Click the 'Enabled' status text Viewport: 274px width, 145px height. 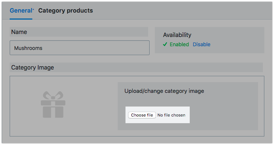[179, 44]
